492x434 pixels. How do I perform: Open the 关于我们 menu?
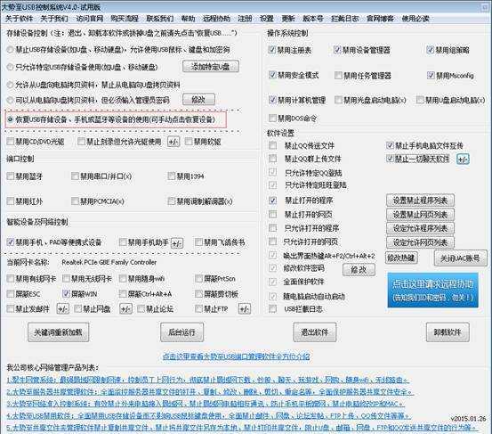pyautogui.click(x=54, y=19)
